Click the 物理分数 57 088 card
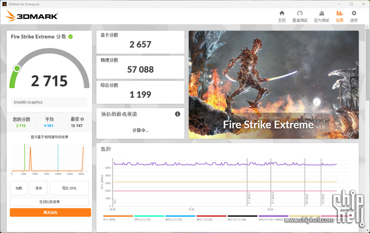Screen dimensions: 370x233 pos(140,67)
